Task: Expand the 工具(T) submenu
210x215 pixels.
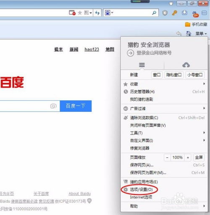Action: coord(164,133)
